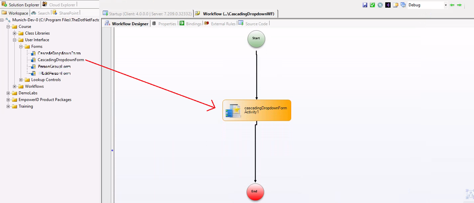Collapse the Forms folder
This screenshot has width=474, height=203.
pyautogui.click(x=21, y=47)
